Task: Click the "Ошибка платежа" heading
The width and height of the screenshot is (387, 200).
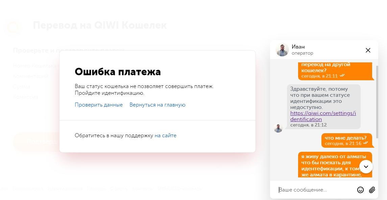Action: (118, 72)
